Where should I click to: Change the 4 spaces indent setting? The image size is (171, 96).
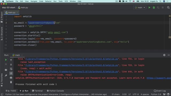pos(145,94)
